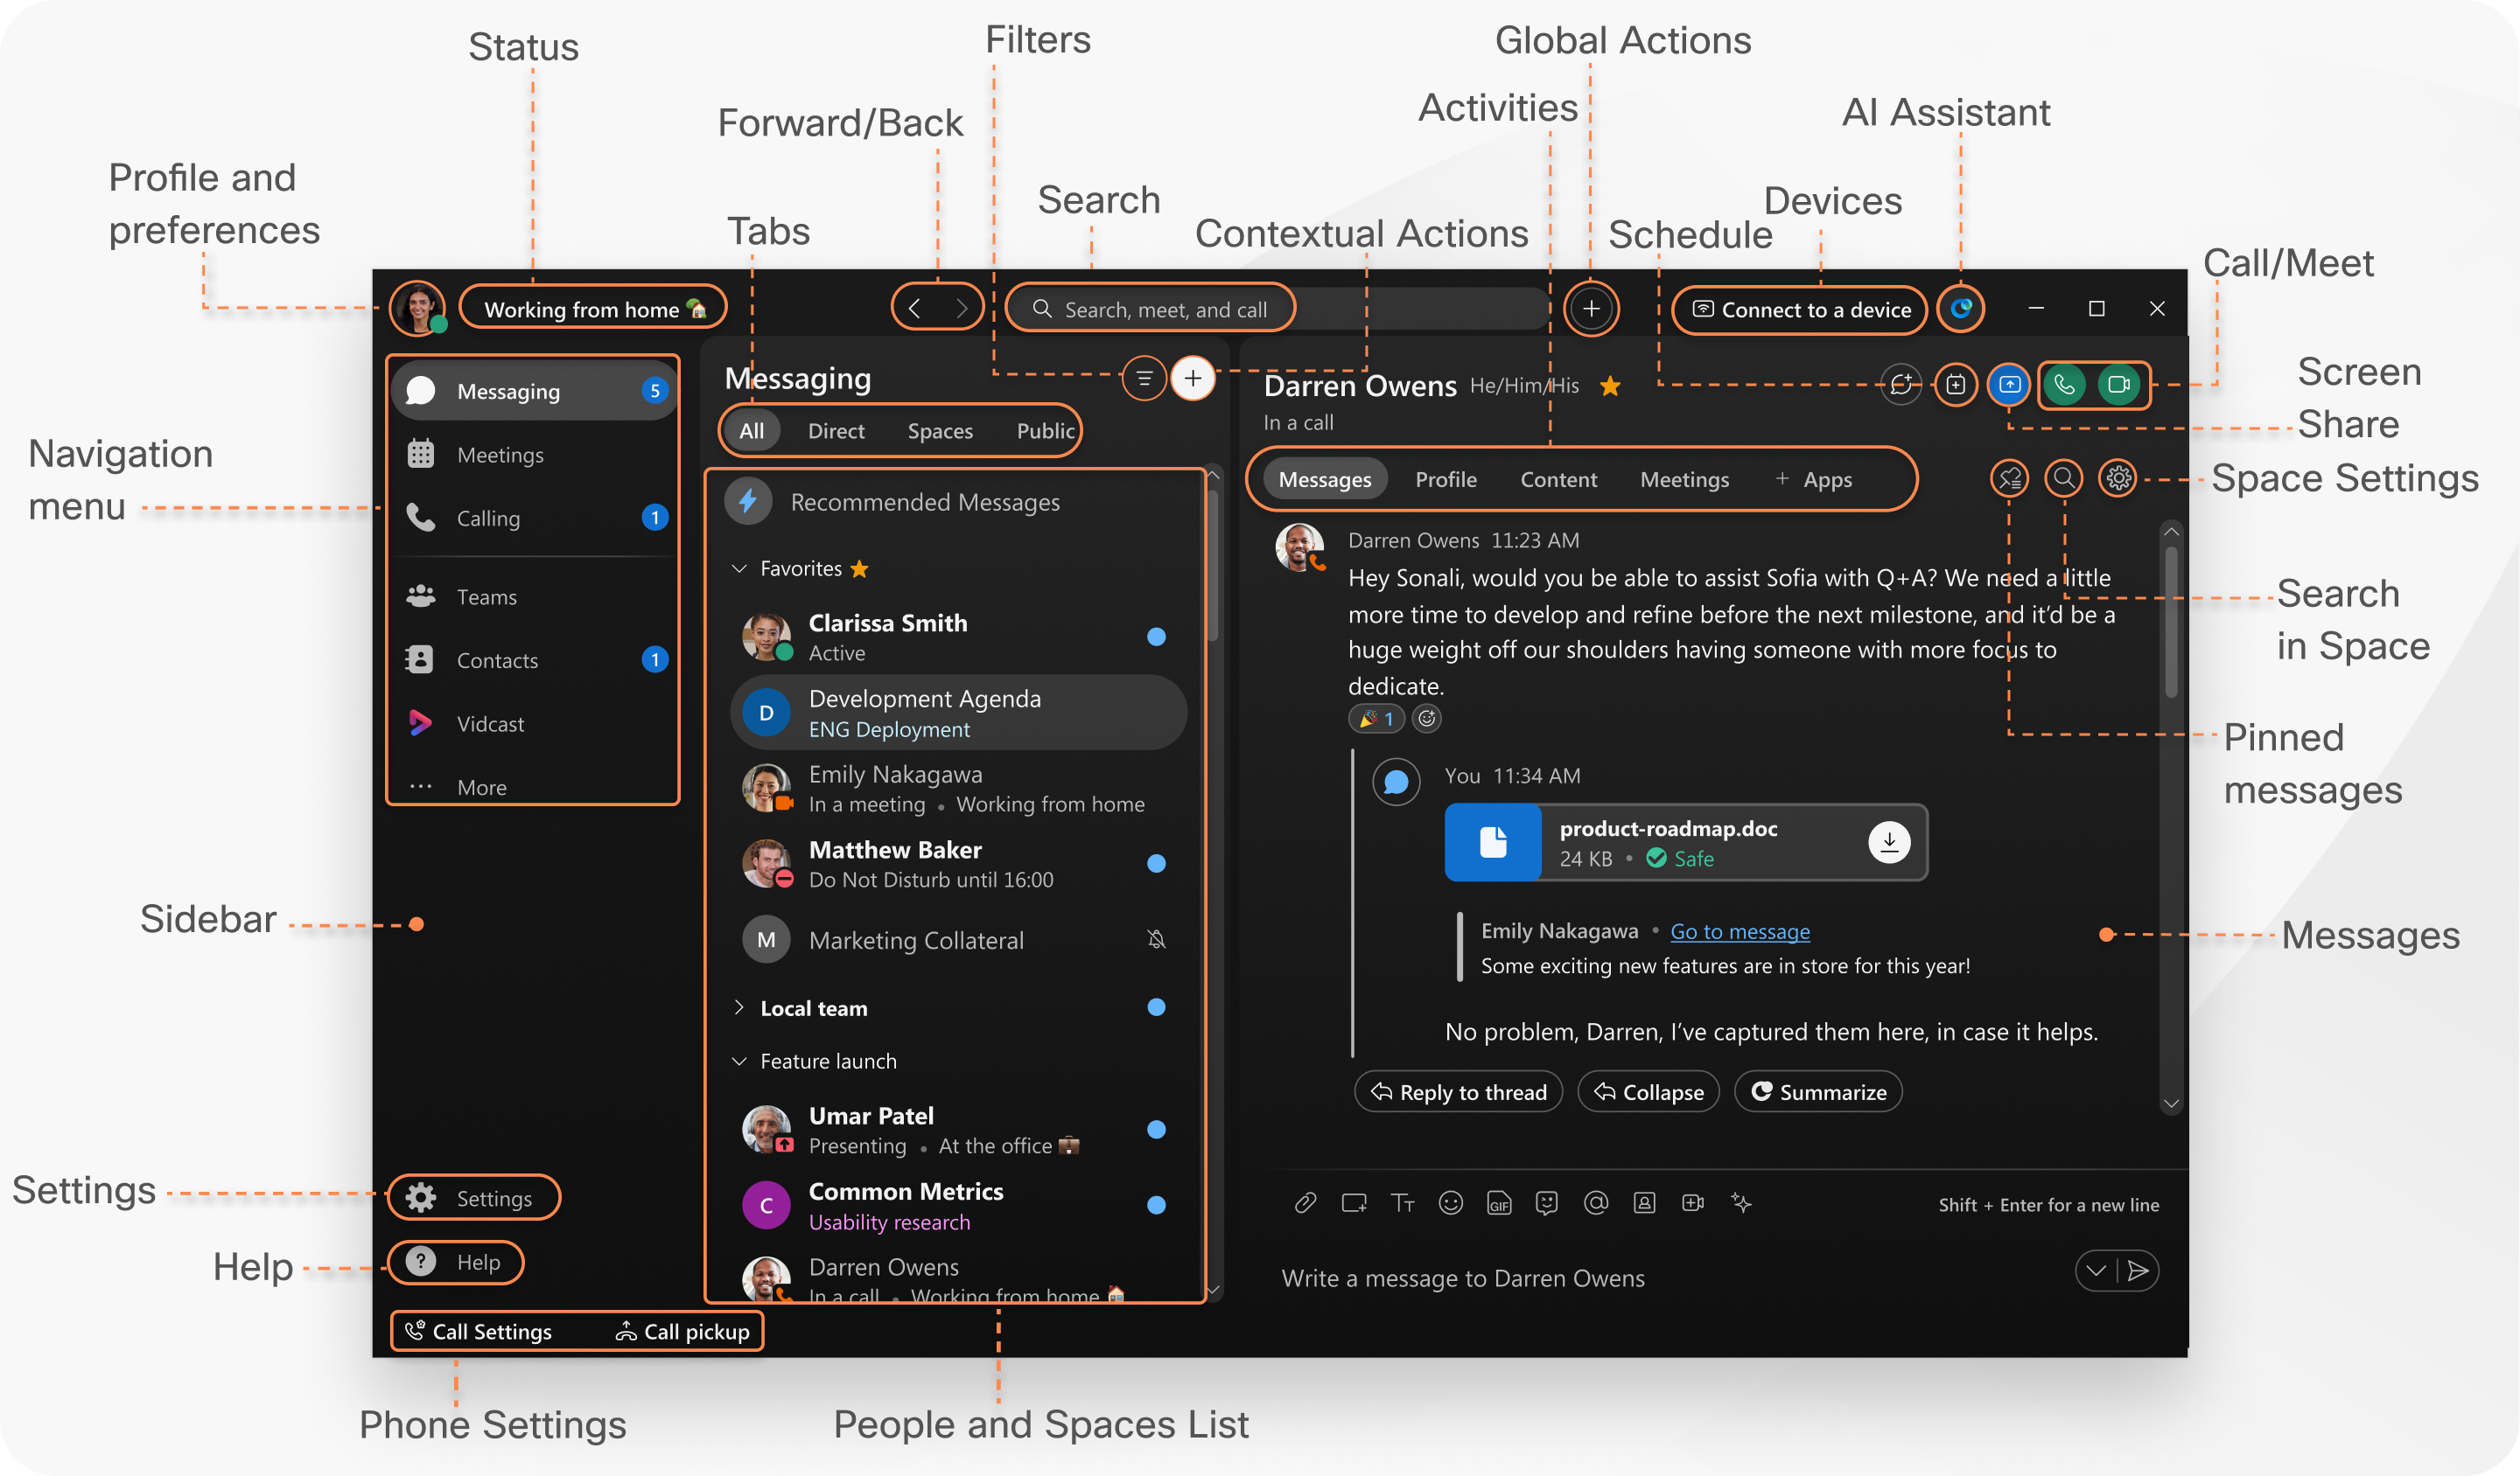Click the Pinned Messages icon

click(x=2009, y=477)
